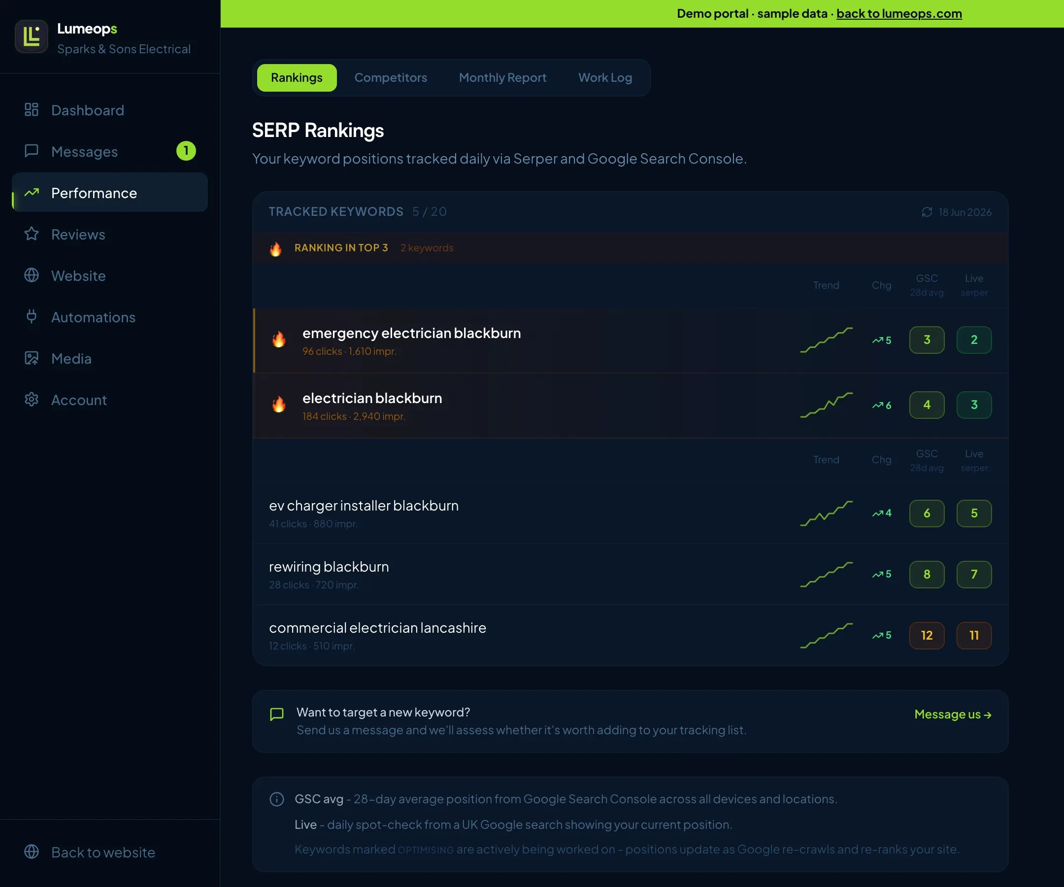Click trend sparkline for rewiring blackburn
The width and height of the screenshot is (1064, 887).
(827, 574)
